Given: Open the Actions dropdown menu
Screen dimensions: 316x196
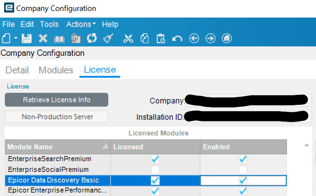Looking at the screenshot, I should [x=81, y=24].
